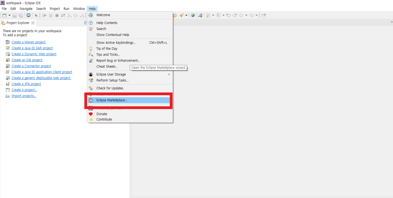Click the Disconnect debug icon

pos(63,15)
